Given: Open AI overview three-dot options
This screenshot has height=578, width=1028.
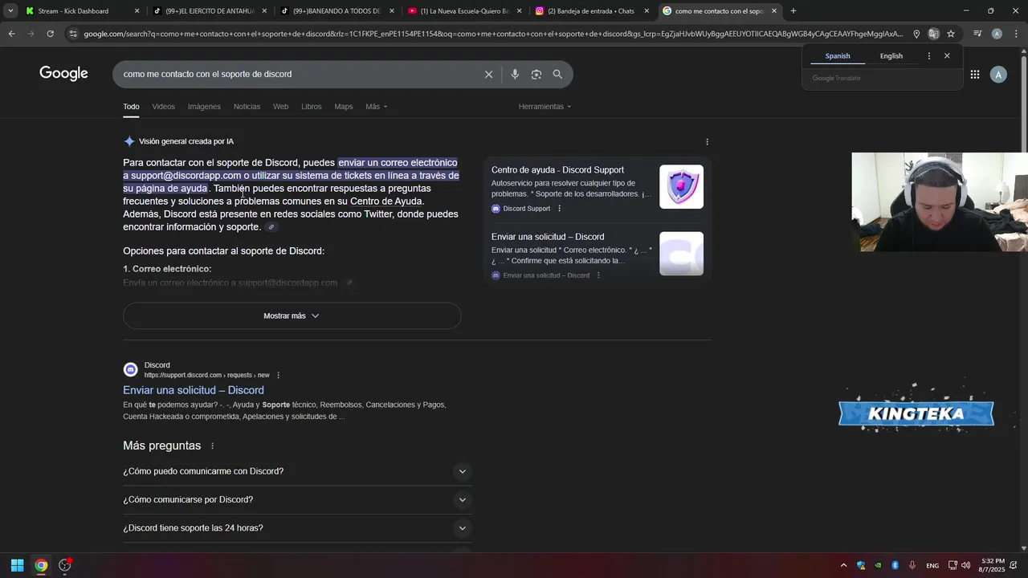Looking at the screenshot, I should [707, 141].
